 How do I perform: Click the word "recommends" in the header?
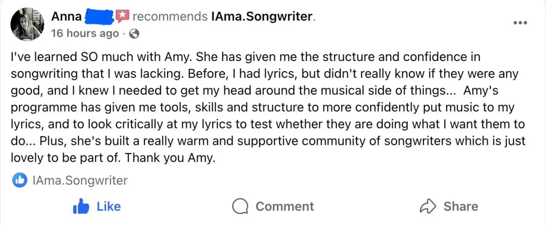pos(170,17)
